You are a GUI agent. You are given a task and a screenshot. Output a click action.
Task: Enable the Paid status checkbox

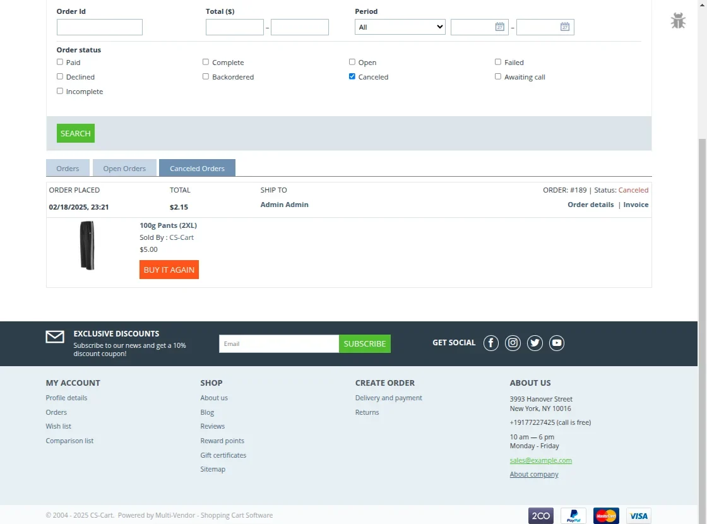click(x=59, y=62)
